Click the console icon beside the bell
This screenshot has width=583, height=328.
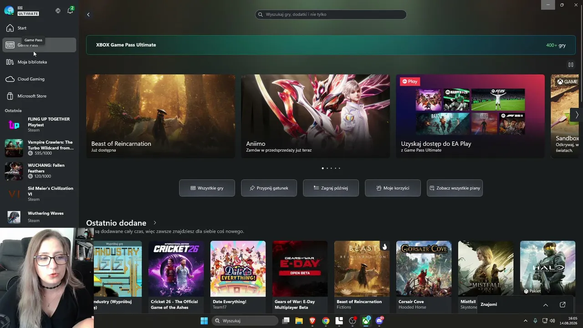58,10
